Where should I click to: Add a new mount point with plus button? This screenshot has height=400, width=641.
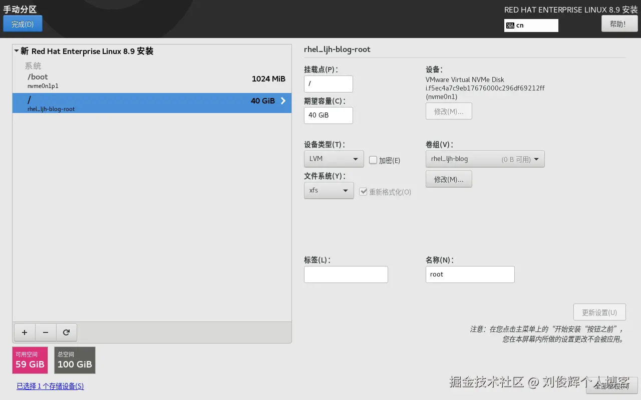[25, 332]
